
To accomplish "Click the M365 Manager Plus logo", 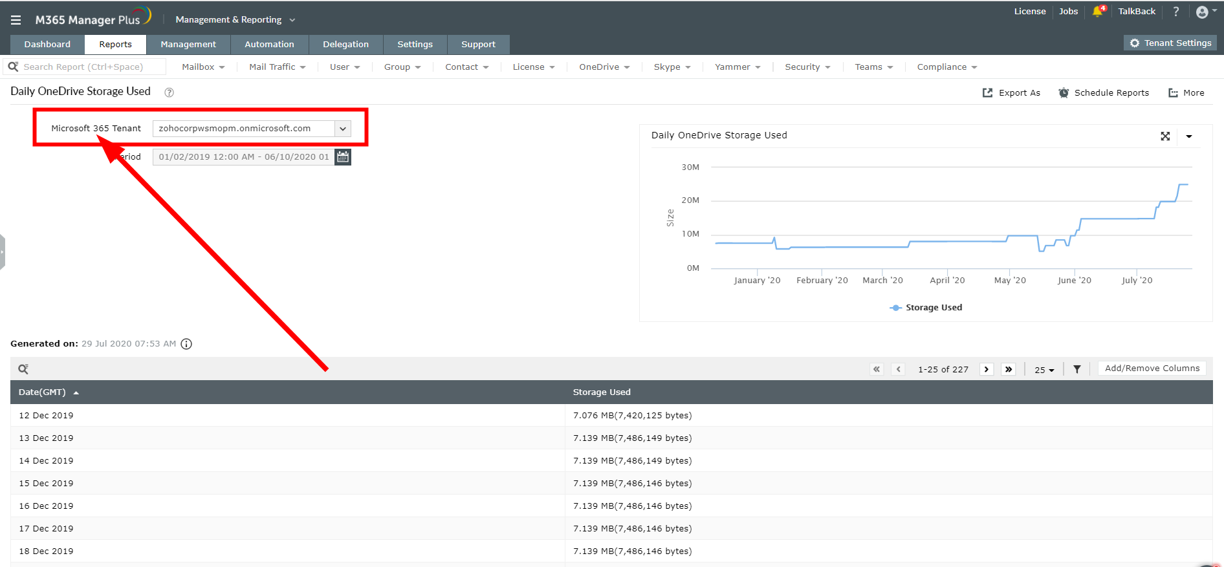I will click(x=93, y=17).
